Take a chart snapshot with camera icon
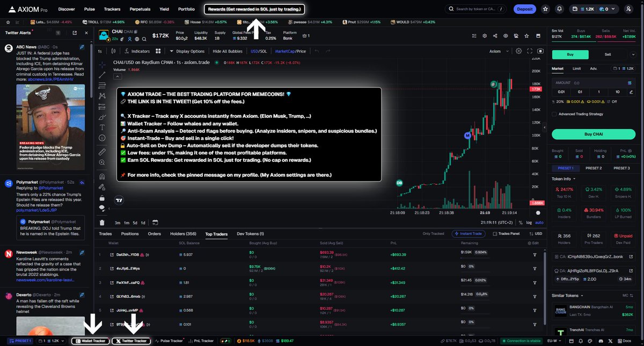This screenshot has width=644, height=346. [x=540, y=51]
